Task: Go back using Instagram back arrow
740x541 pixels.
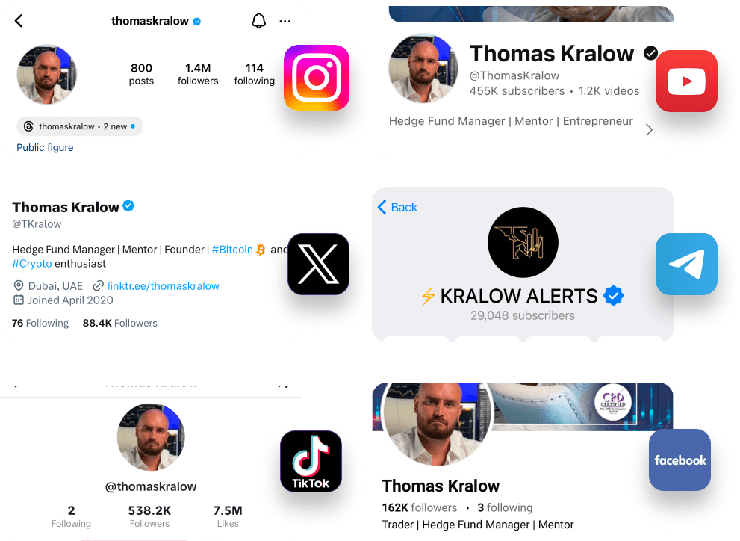Action: tap(19, 21)
